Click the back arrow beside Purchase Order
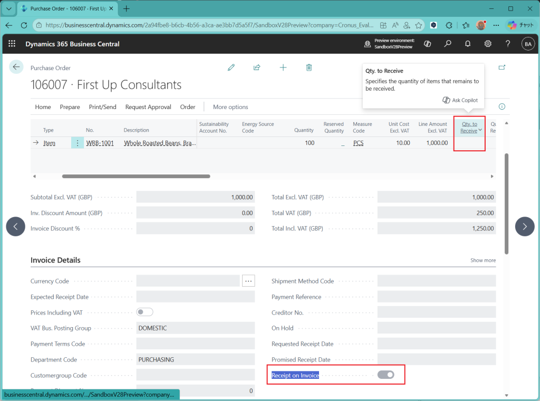Screen dimensions: 540x401 tap(16, 67)
